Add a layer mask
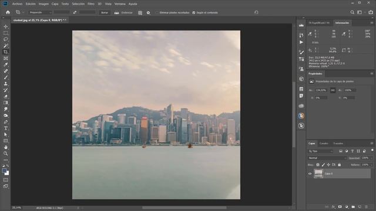The width and height of the screenshot is (376, 211). [340, 207]
